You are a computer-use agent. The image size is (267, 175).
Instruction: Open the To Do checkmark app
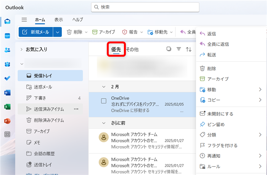[7, 78]
